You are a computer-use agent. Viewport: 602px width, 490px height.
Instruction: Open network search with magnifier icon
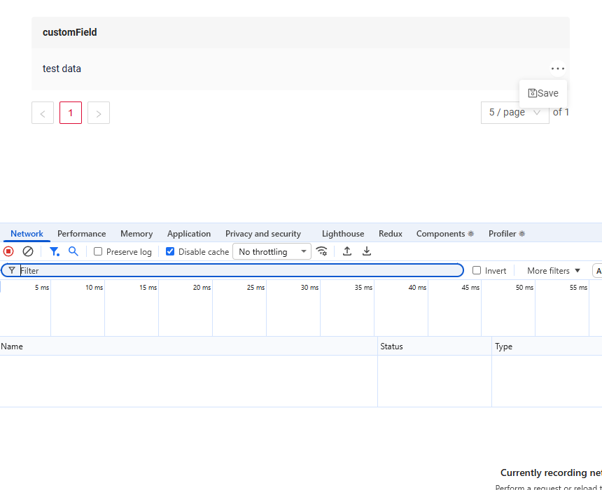[73, 251]
